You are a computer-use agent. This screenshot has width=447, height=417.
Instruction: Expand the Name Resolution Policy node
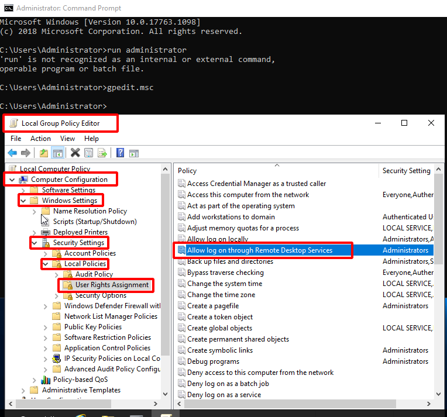[34, 212]
